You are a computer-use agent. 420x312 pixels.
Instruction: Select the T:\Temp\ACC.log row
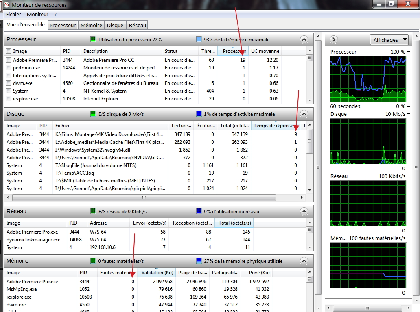[x=152, y=173]
